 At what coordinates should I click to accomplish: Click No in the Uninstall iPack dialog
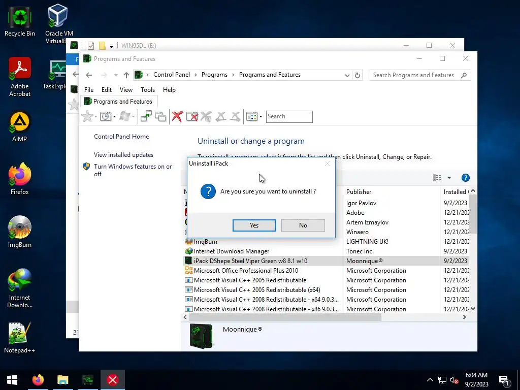(x=303, y=225)
